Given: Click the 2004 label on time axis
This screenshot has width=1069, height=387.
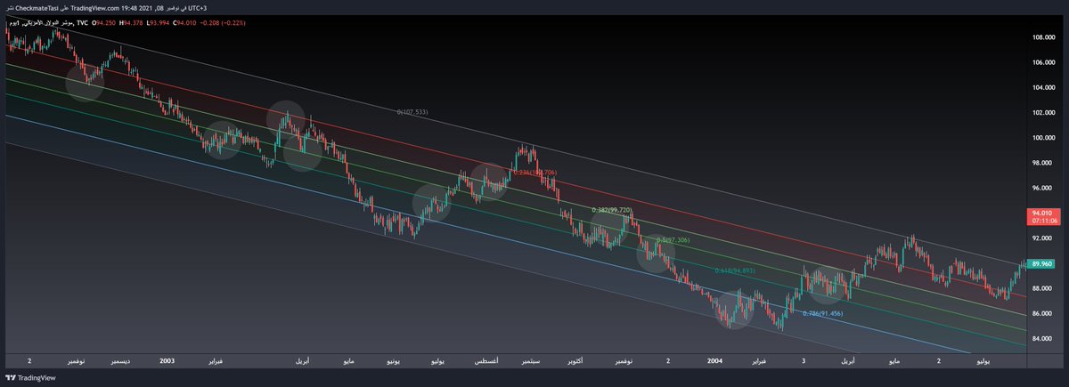Looking at the screenshot, I should pos(713,361).
